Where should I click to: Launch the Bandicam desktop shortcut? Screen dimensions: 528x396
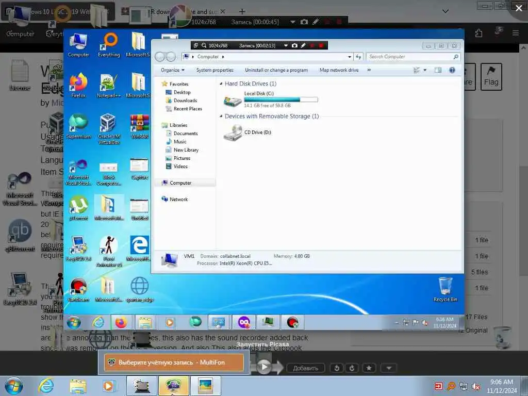[78, 290]
